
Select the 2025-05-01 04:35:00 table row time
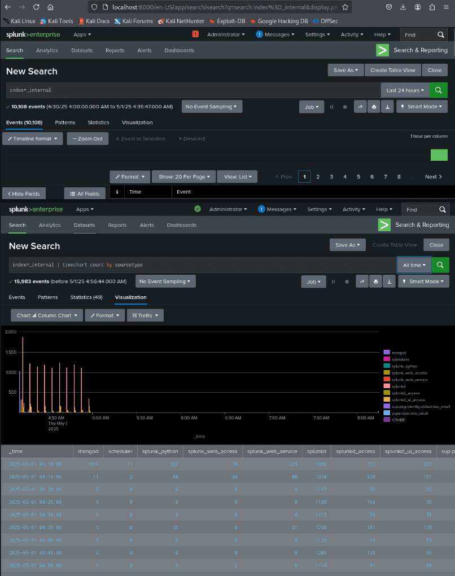(x=36, y=527)
